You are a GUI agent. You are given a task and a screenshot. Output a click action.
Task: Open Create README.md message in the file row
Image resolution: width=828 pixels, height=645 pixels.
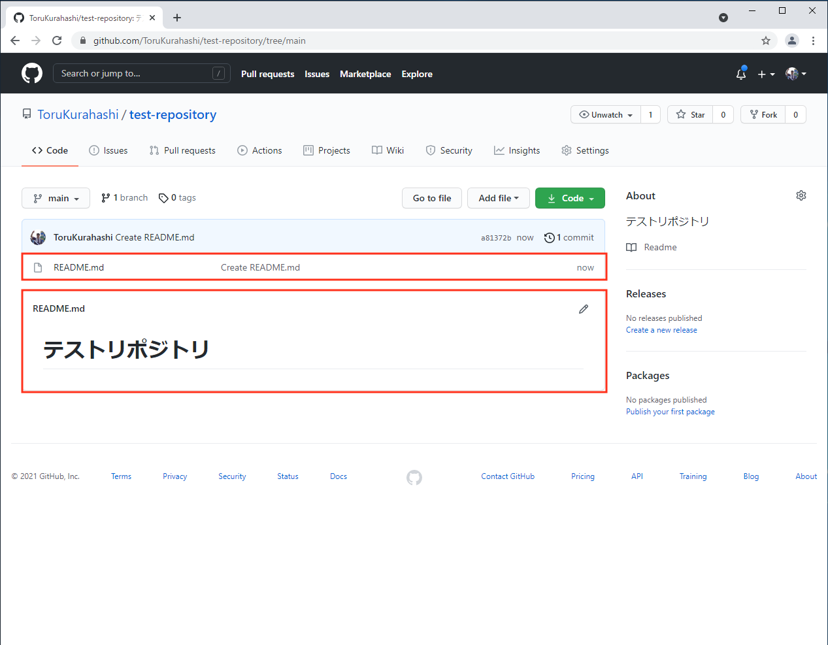tap(260, 267)
